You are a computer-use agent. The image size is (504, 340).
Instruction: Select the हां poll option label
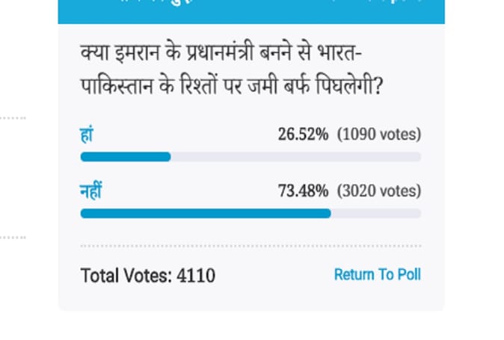point(87,135)
